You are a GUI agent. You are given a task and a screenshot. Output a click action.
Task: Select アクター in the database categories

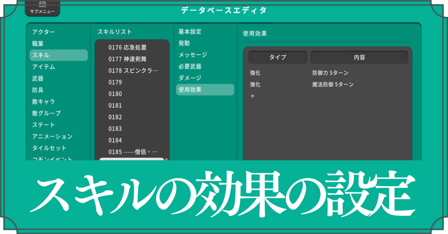[x=43, y=32]
